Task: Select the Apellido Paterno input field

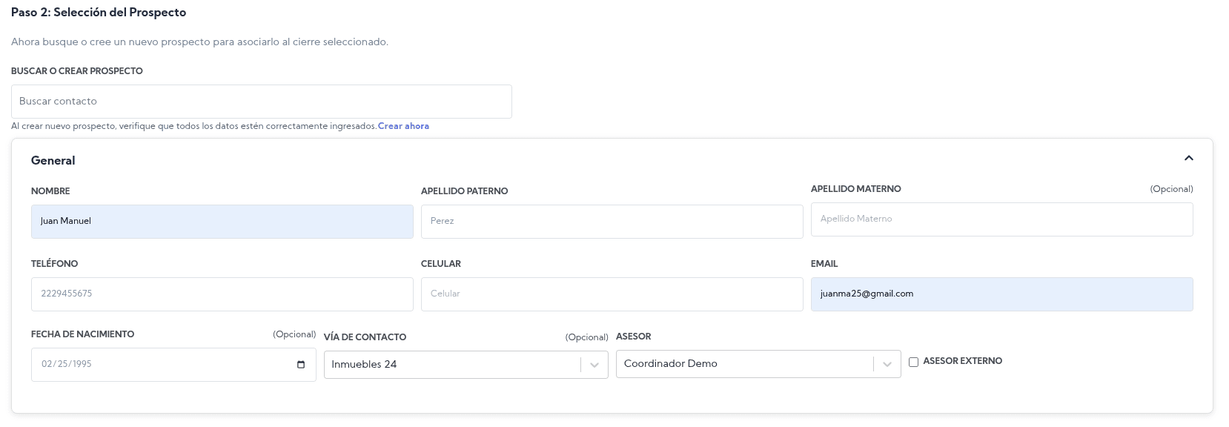Action: (612, 222)
